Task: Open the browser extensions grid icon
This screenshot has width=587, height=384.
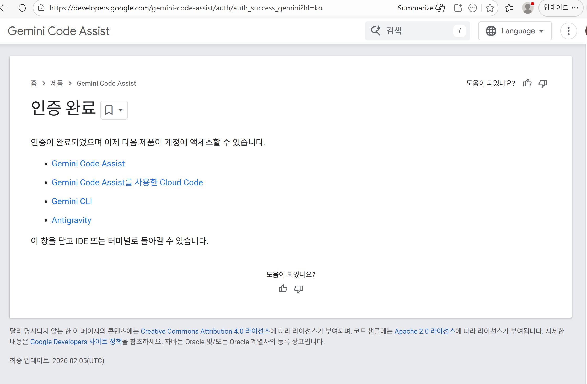Action: (x=458, y=8)
